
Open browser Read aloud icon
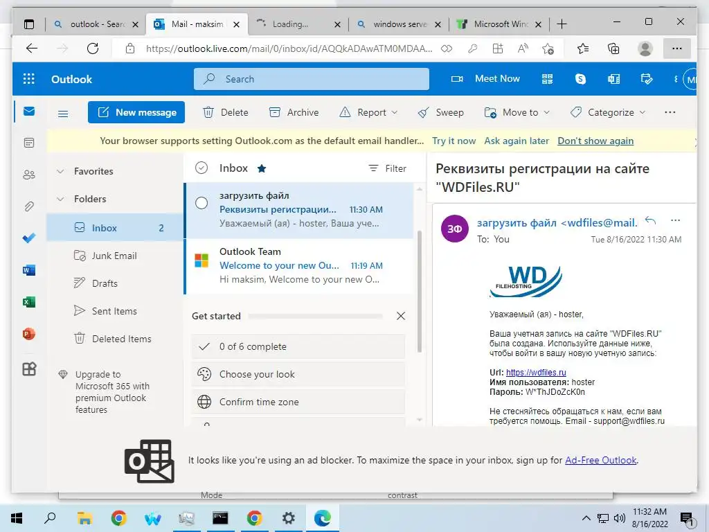(523, 48)
